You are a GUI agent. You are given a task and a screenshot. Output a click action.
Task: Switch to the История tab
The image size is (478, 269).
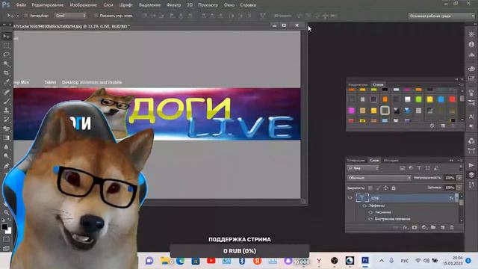(x=391, y=160)
